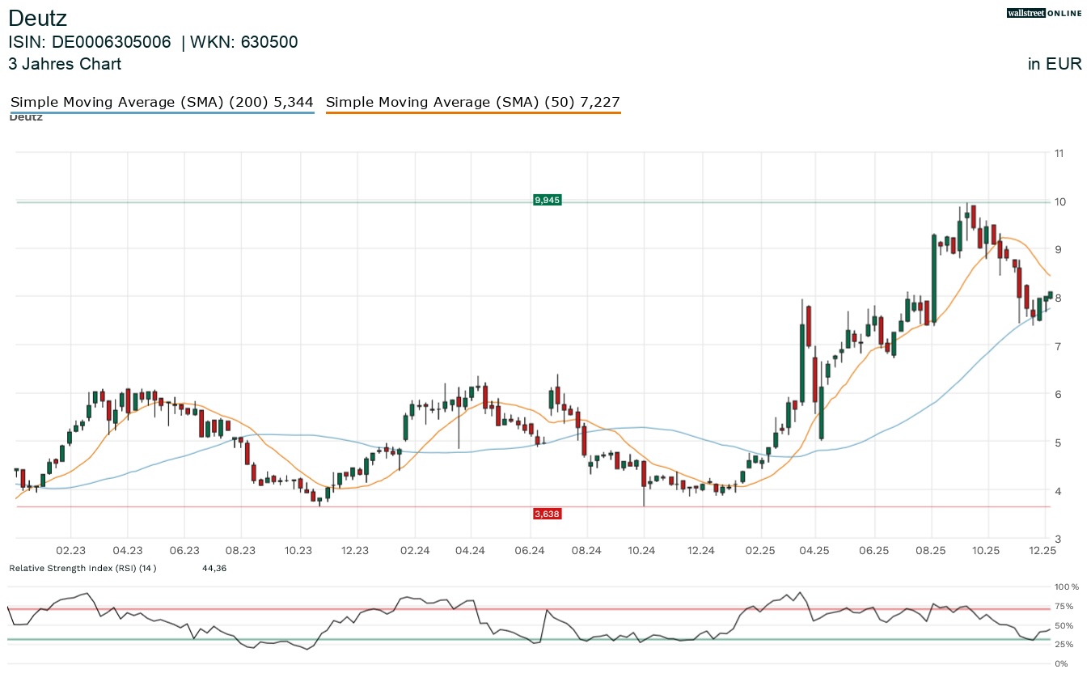
Task: Click the Relative Strength Index (RSI) label
Action: pyautogui.click(x=82, y=568)
